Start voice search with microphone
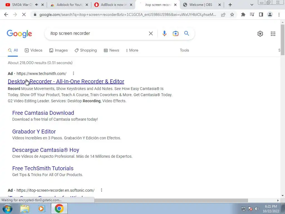The width and height of the screenshot is (285, 214). (x=164, y=33)
